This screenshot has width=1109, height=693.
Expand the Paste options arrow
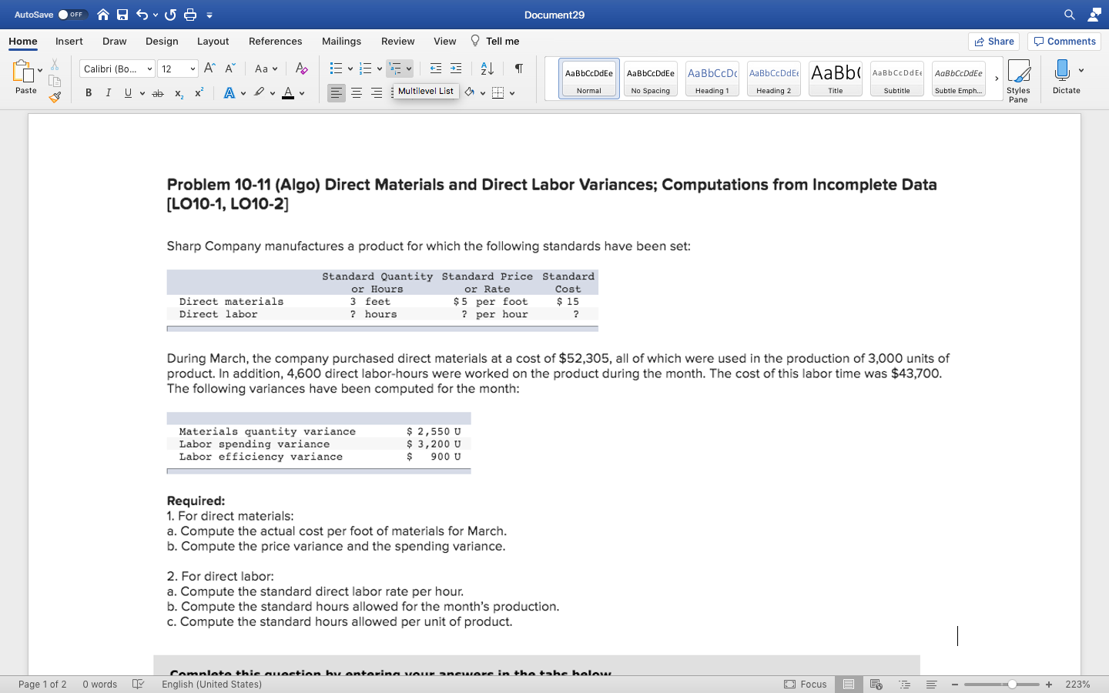pyautogui.click(x=40, y=70)
